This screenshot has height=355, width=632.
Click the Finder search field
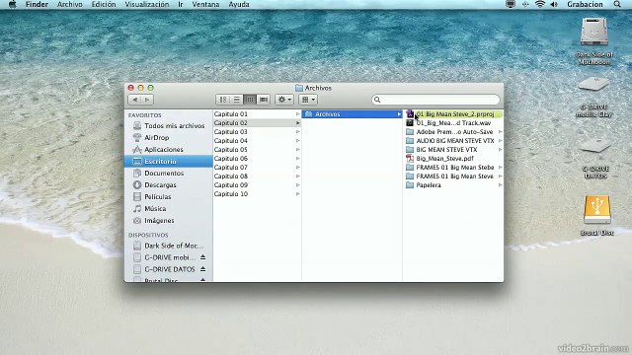[x=435, y=100]
